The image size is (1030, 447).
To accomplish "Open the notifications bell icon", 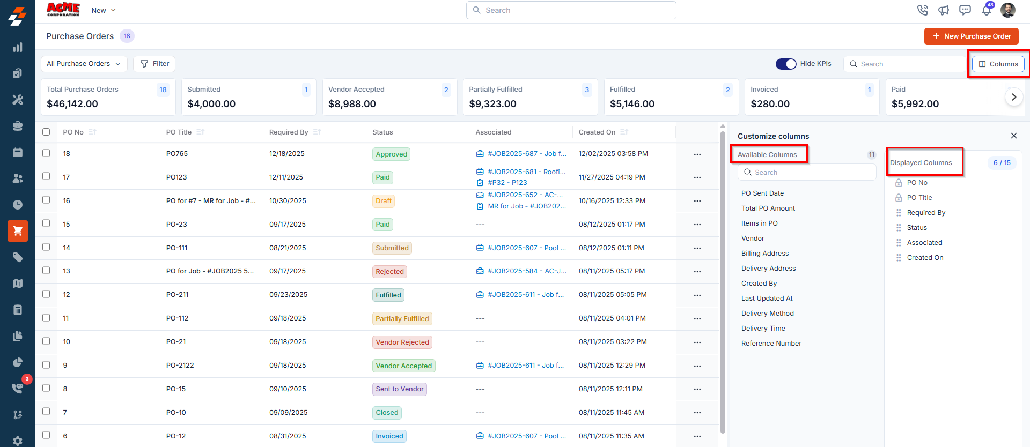I will pyautogui.click(x=987, y=10).
